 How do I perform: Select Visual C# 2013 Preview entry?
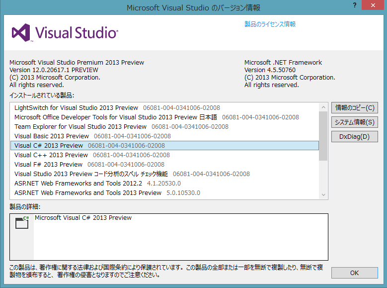(49, 145)
